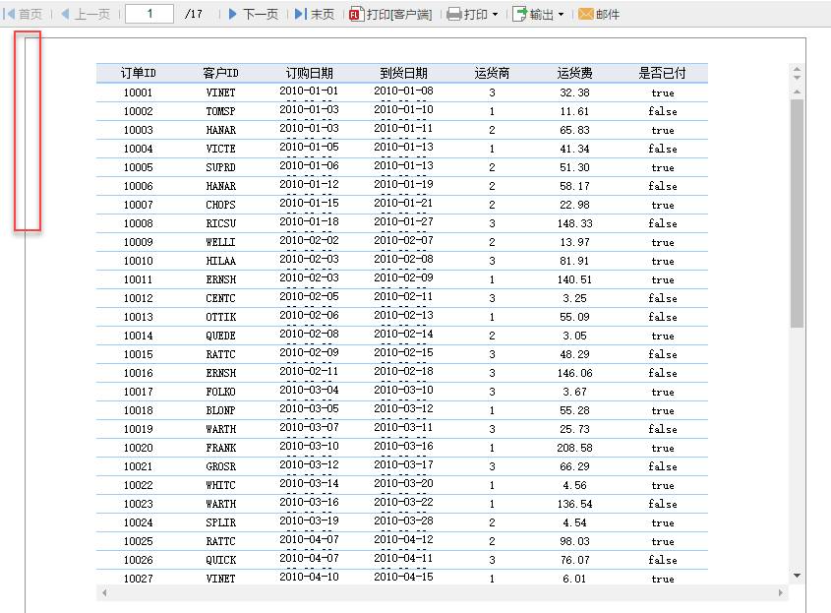Click the 订购日期 column header
Image resolution: width=831 pixels, height=613 pixels.
click(309, 73)
